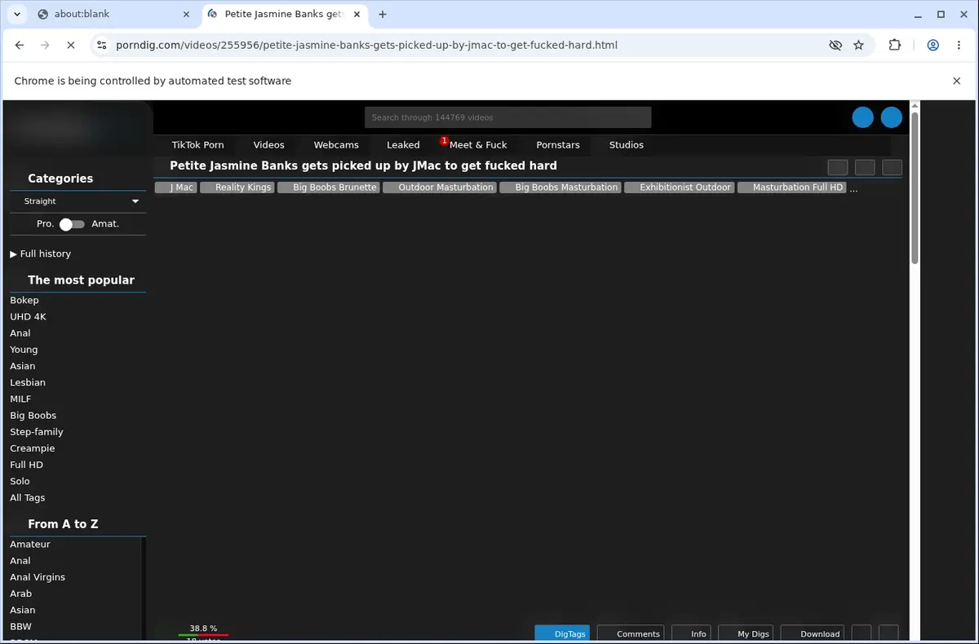View site information icon in address bar
Image resolution: width=979 pixels, height=644 pixels.
[x=101, y=46]
